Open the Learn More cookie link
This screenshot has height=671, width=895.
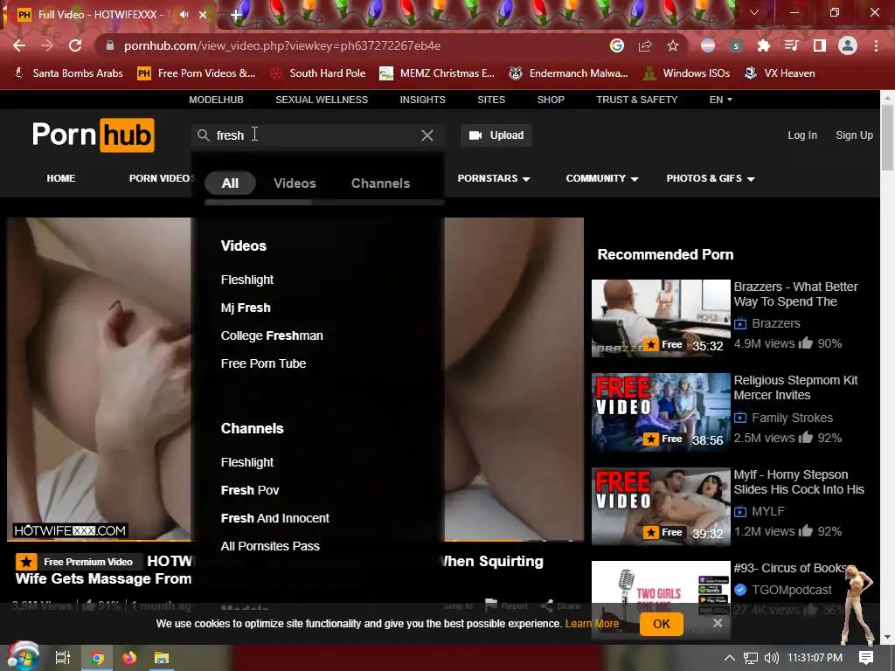tap(592, 624)
